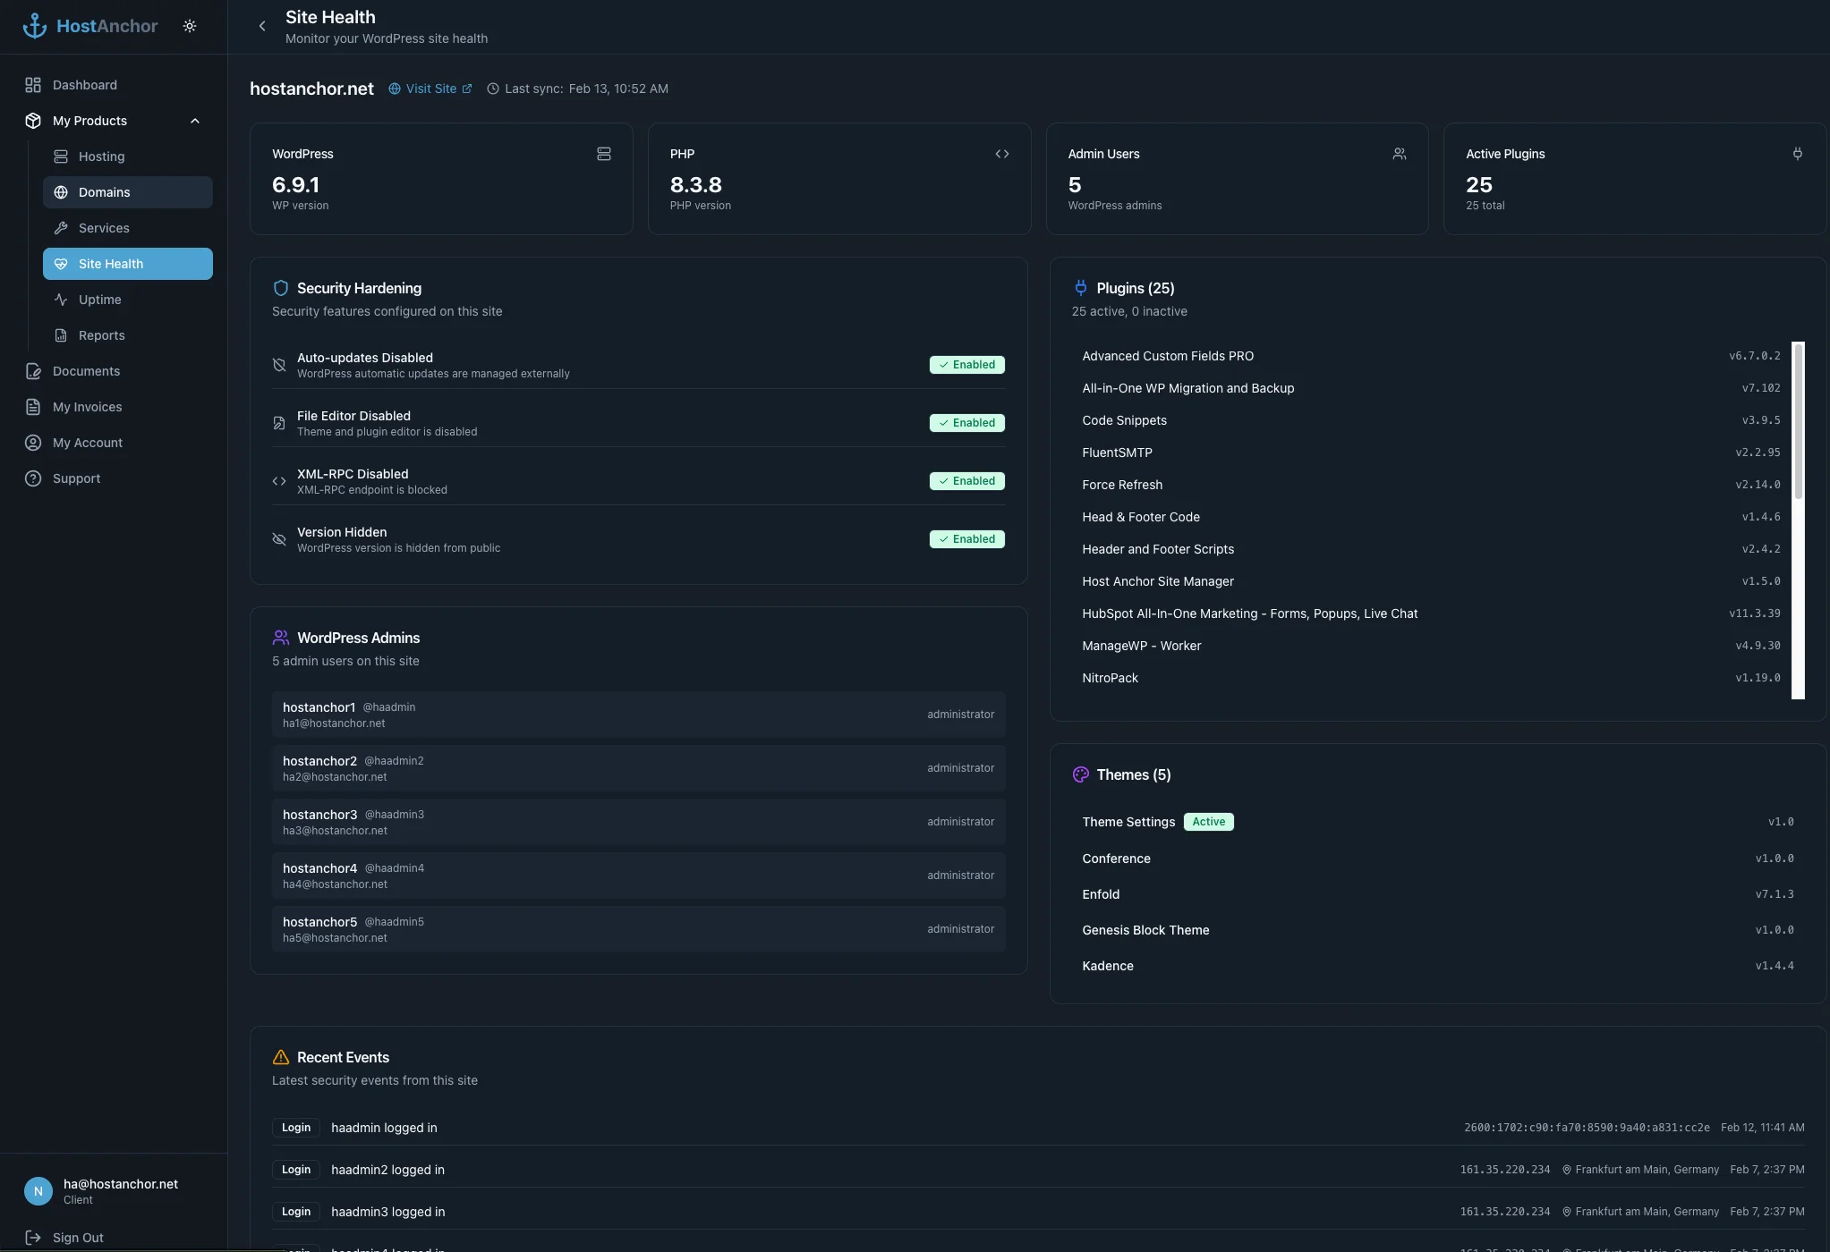This screenshot has height=1252, width=1830.
Task: Select the hostanchor2 admin row
Action: [x=638, y=768]
